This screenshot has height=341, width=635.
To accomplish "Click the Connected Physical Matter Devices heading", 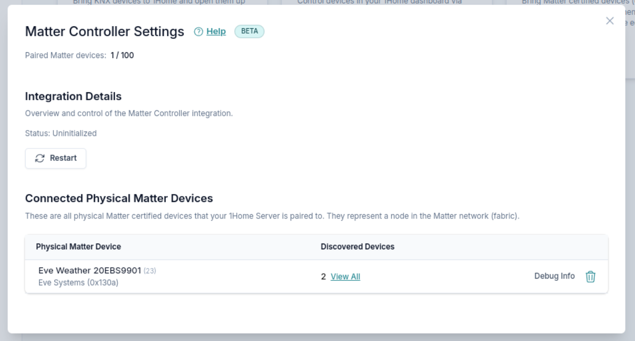I will tap(119, 198).
